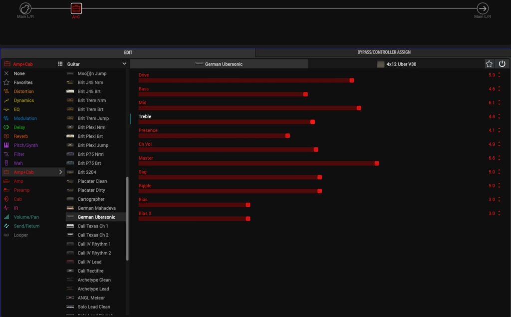
Task: Pick the Brit 2204 amp model
Action: (x=88, y=172)
